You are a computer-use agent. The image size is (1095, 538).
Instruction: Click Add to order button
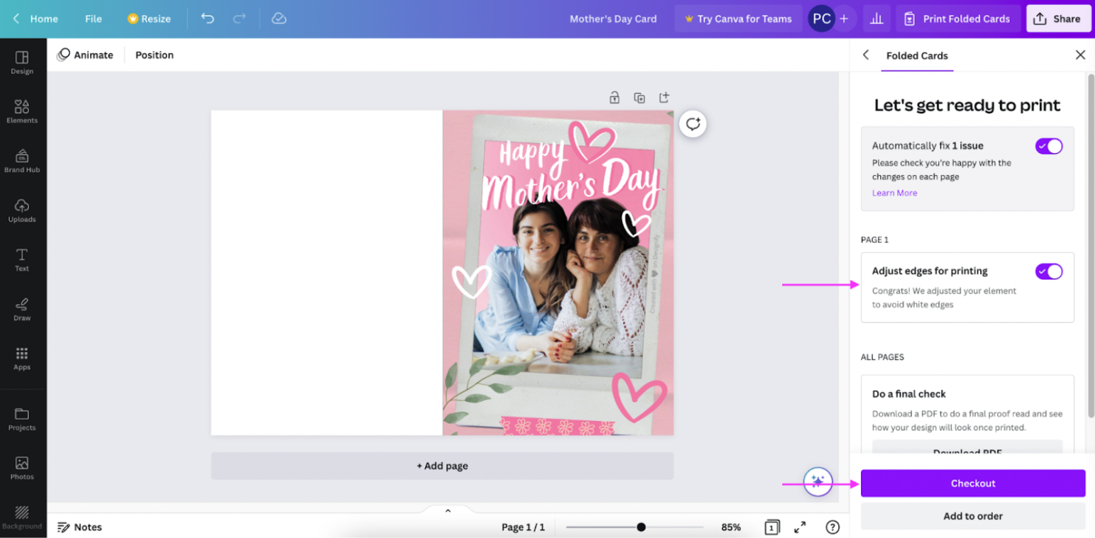973,516
